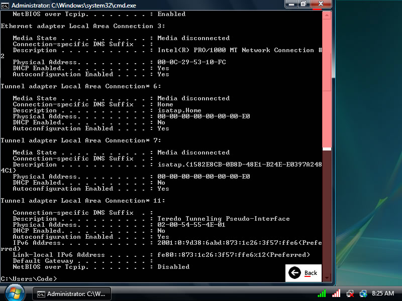
Task: Click isatap.{1582E8CB-0B8D-48E1-B24E... description
Action: pyautogui.click(x=240, y=165)
